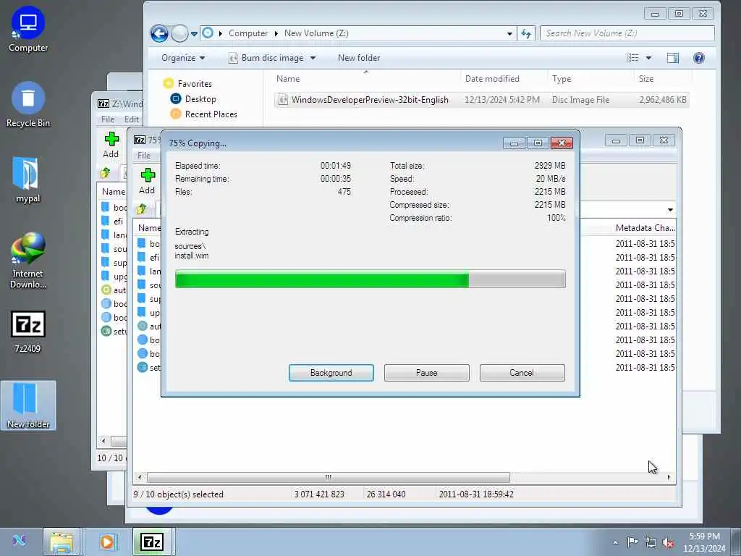Open the Start button
The width and height of the screenshot is (741, 556).
pyautogui.click(x=20, y=541)
